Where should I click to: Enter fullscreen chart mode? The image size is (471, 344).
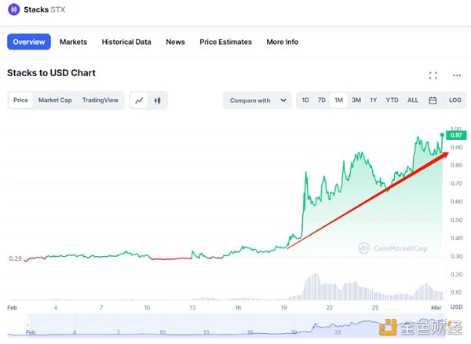pos(433,75)
